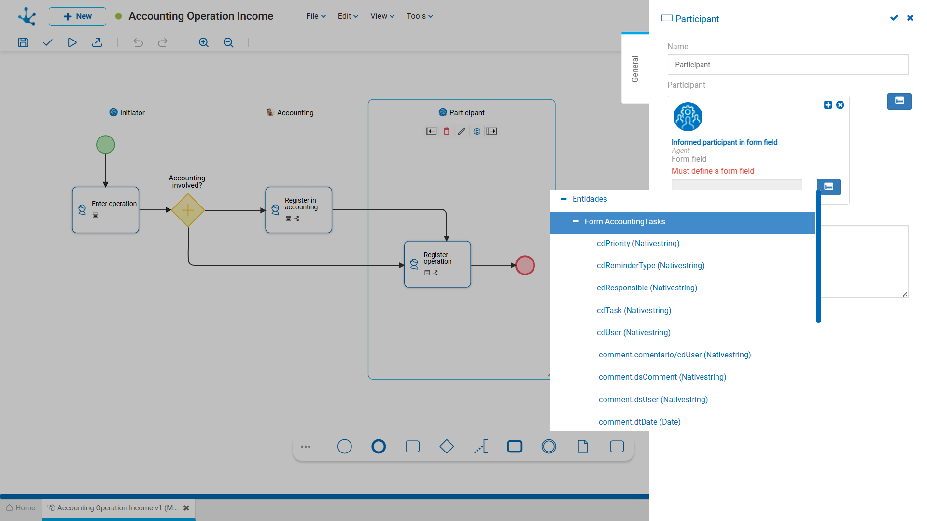The width and height of the screenshot is (927, 521).
Task: Click the gear settings icon on Participant lane
Action: [477, 131]
